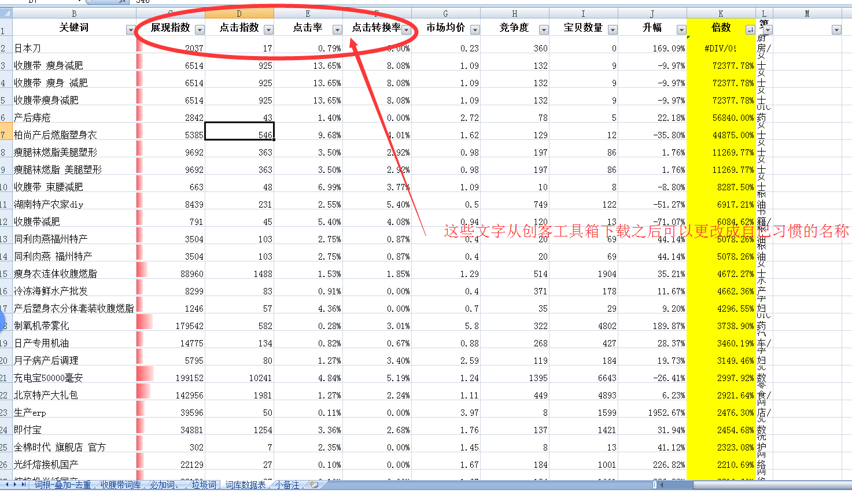Open the 宝贝数量 filter dropdown
Image resolution: width=852 pixels, height=491 pixels.
pos(613,30)
